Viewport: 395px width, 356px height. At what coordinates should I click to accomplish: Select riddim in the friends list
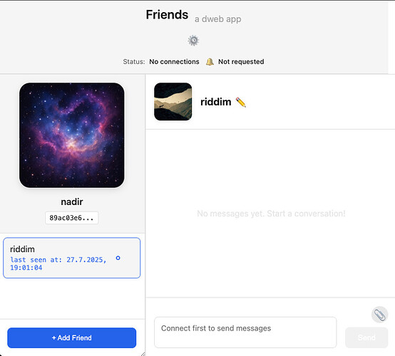click(72, 258)
